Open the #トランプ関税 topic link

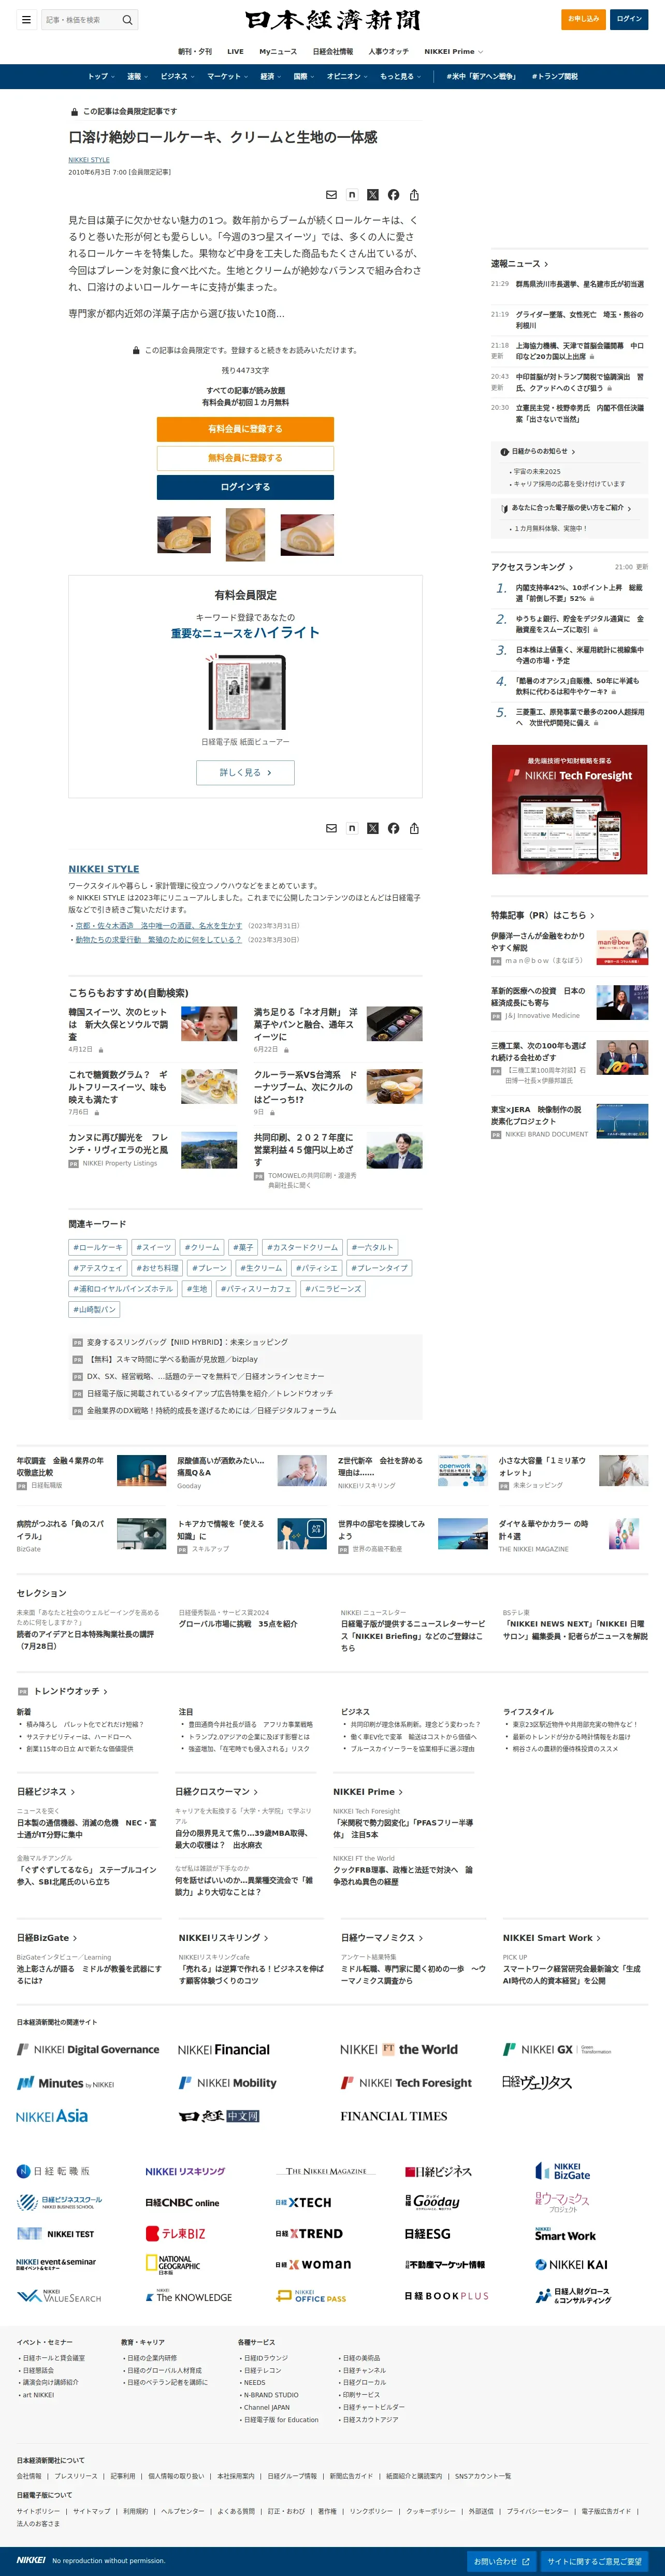tap(554, 77)
